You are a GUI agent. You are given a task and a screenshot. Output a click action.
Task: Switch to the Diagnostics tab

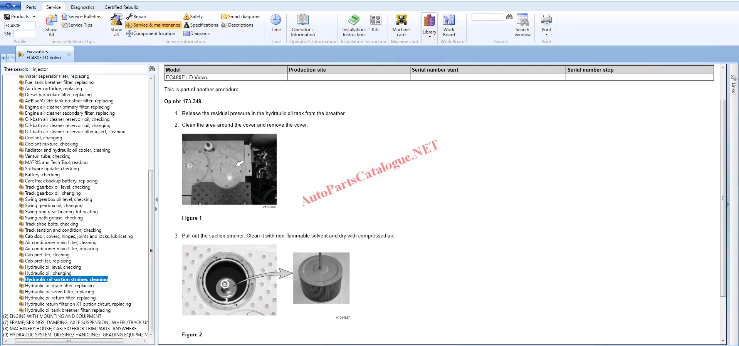pyautogui.click(x=82, y=7)
